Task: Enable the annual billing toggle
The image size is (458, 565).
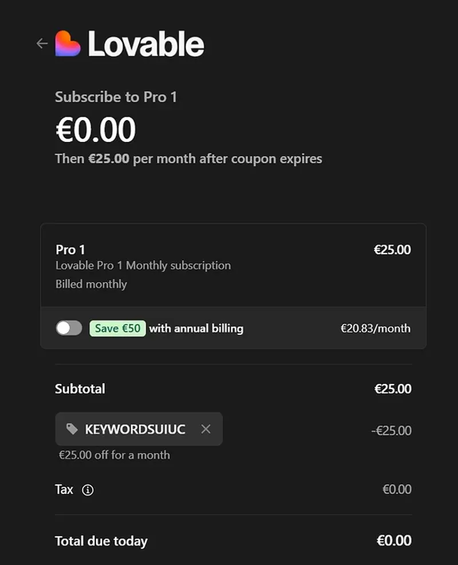Action: pos(69,328)
